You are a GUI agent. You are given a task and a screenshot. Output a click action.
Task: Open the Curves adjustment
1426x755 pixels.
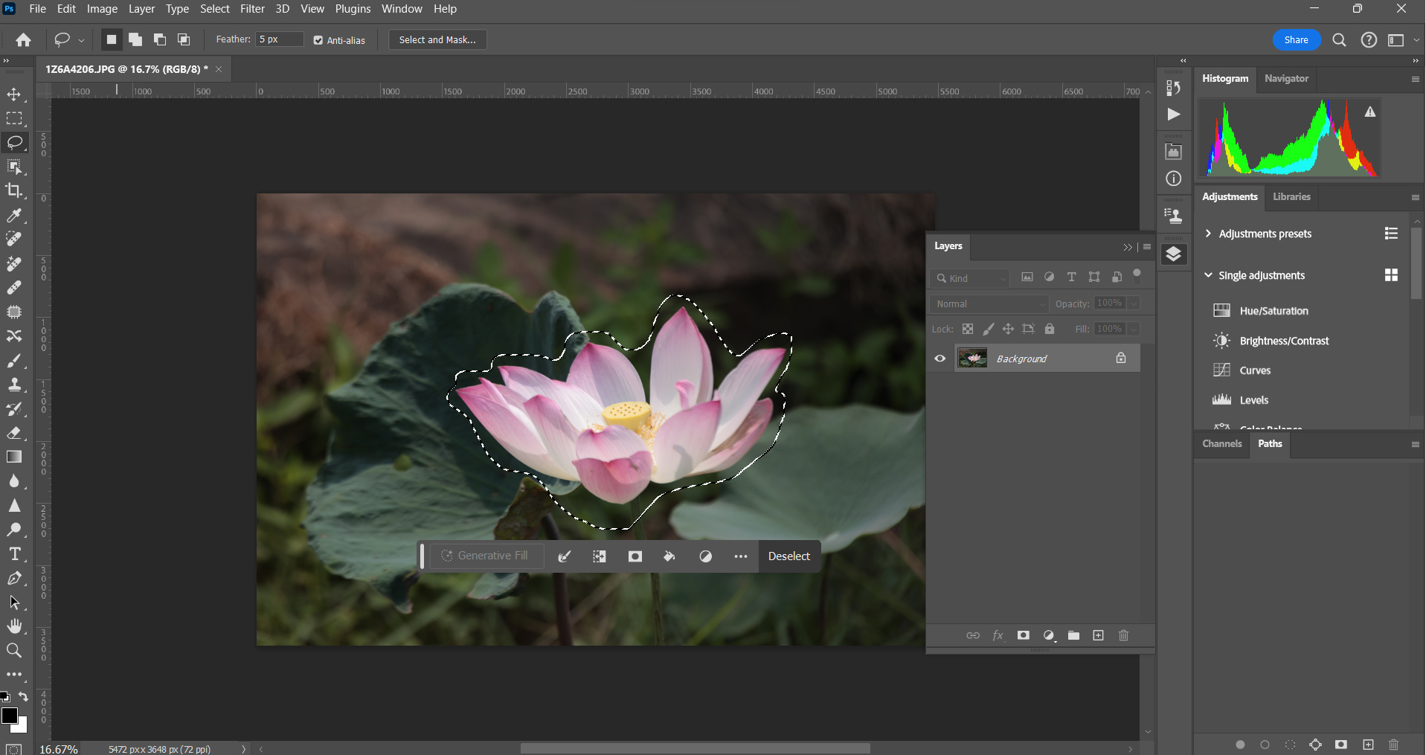click(x=1254, y=370)
